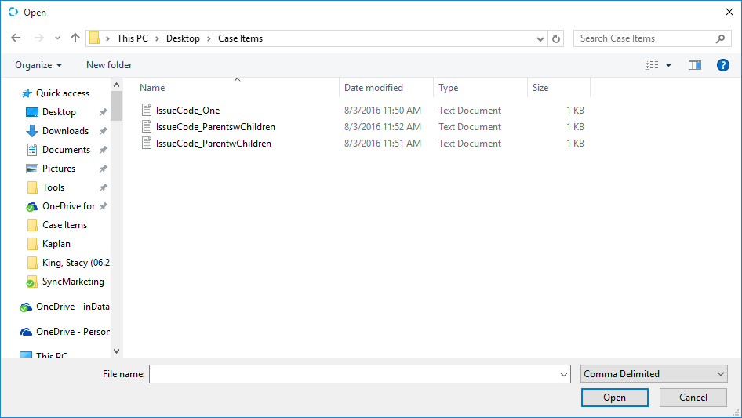Click the Downloads blue arrow icon
This screenshot has height=418, width=742.
pos(31,131)
